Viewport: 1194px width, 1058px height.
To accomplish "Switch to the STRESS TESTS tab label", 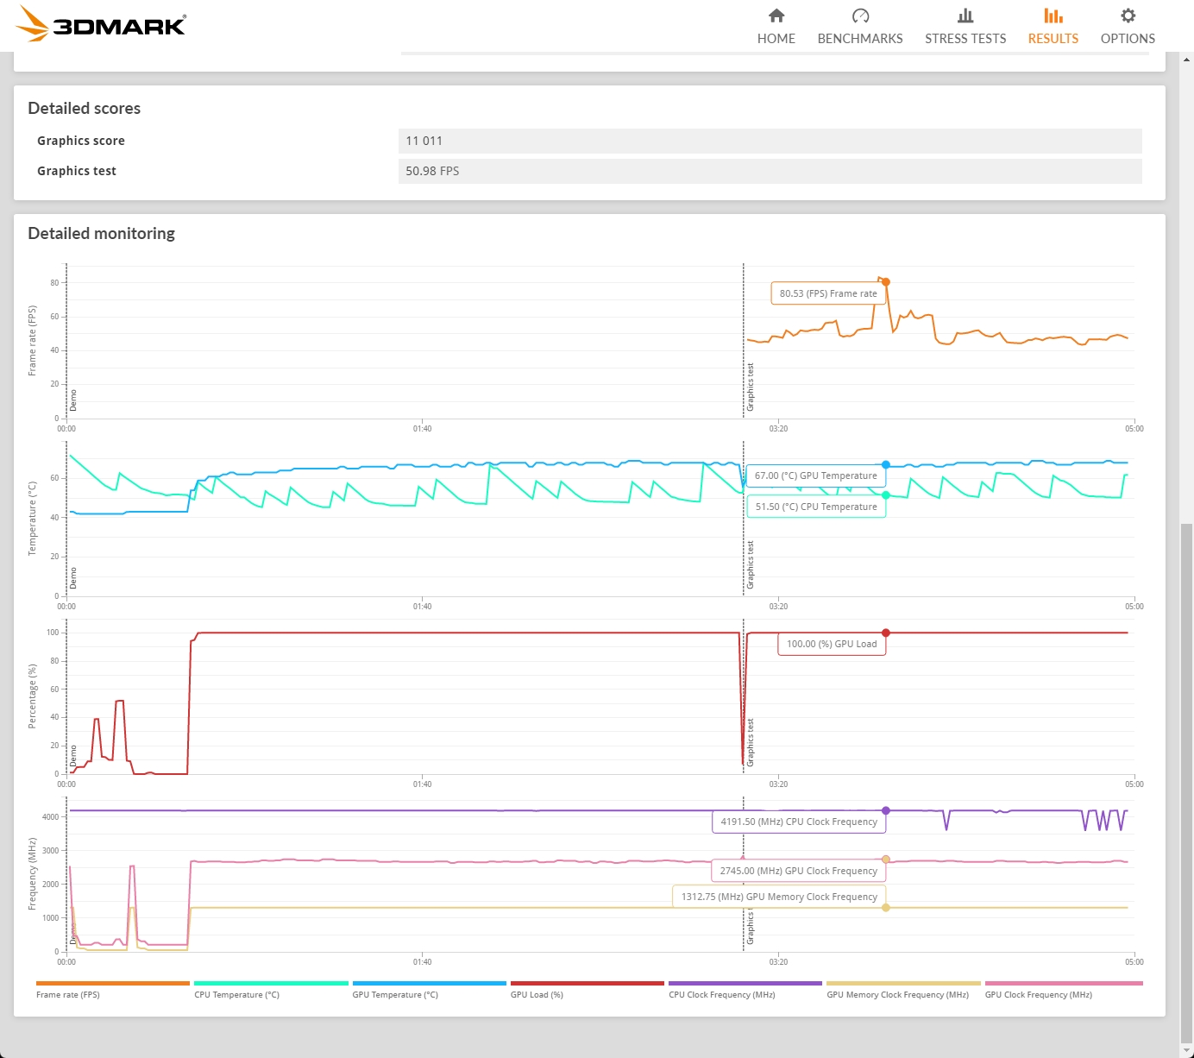I will coord(965,39).
